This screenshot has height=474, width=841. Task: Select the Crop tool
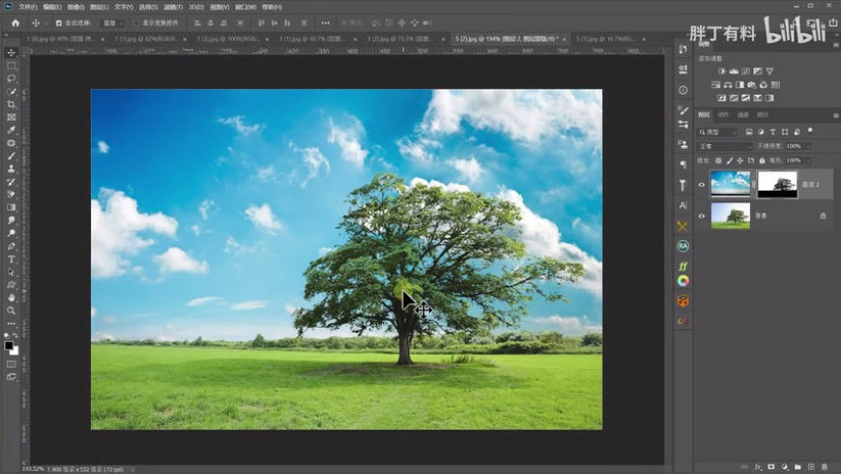12,104
